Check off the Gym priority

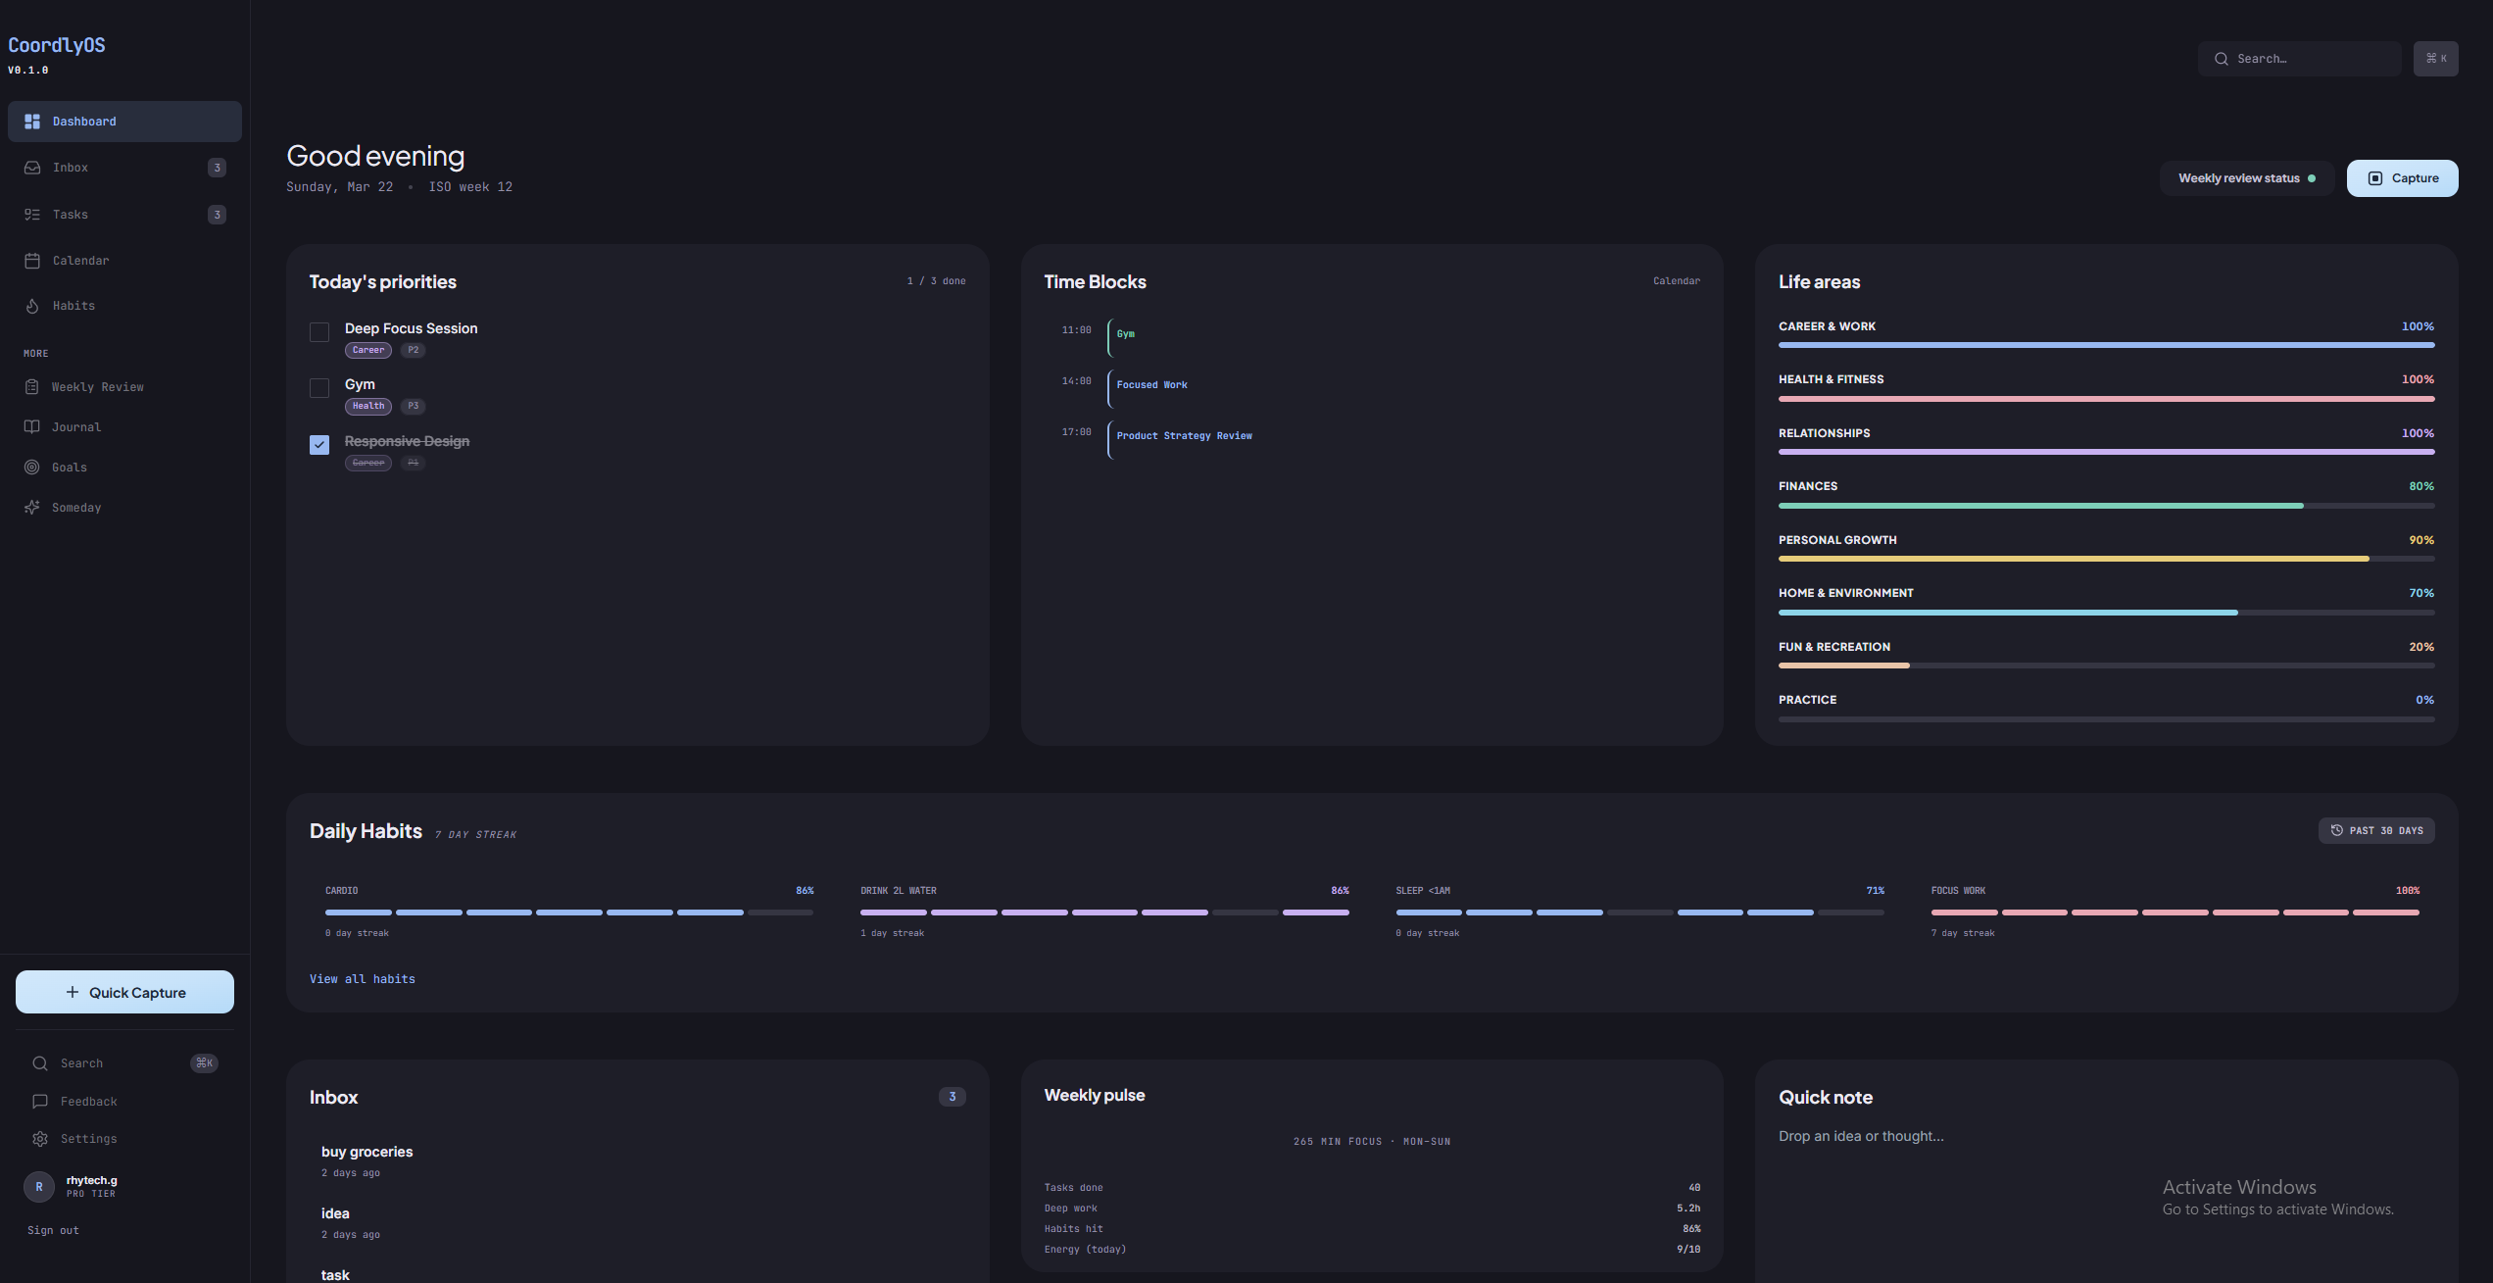tap(318, 388)
